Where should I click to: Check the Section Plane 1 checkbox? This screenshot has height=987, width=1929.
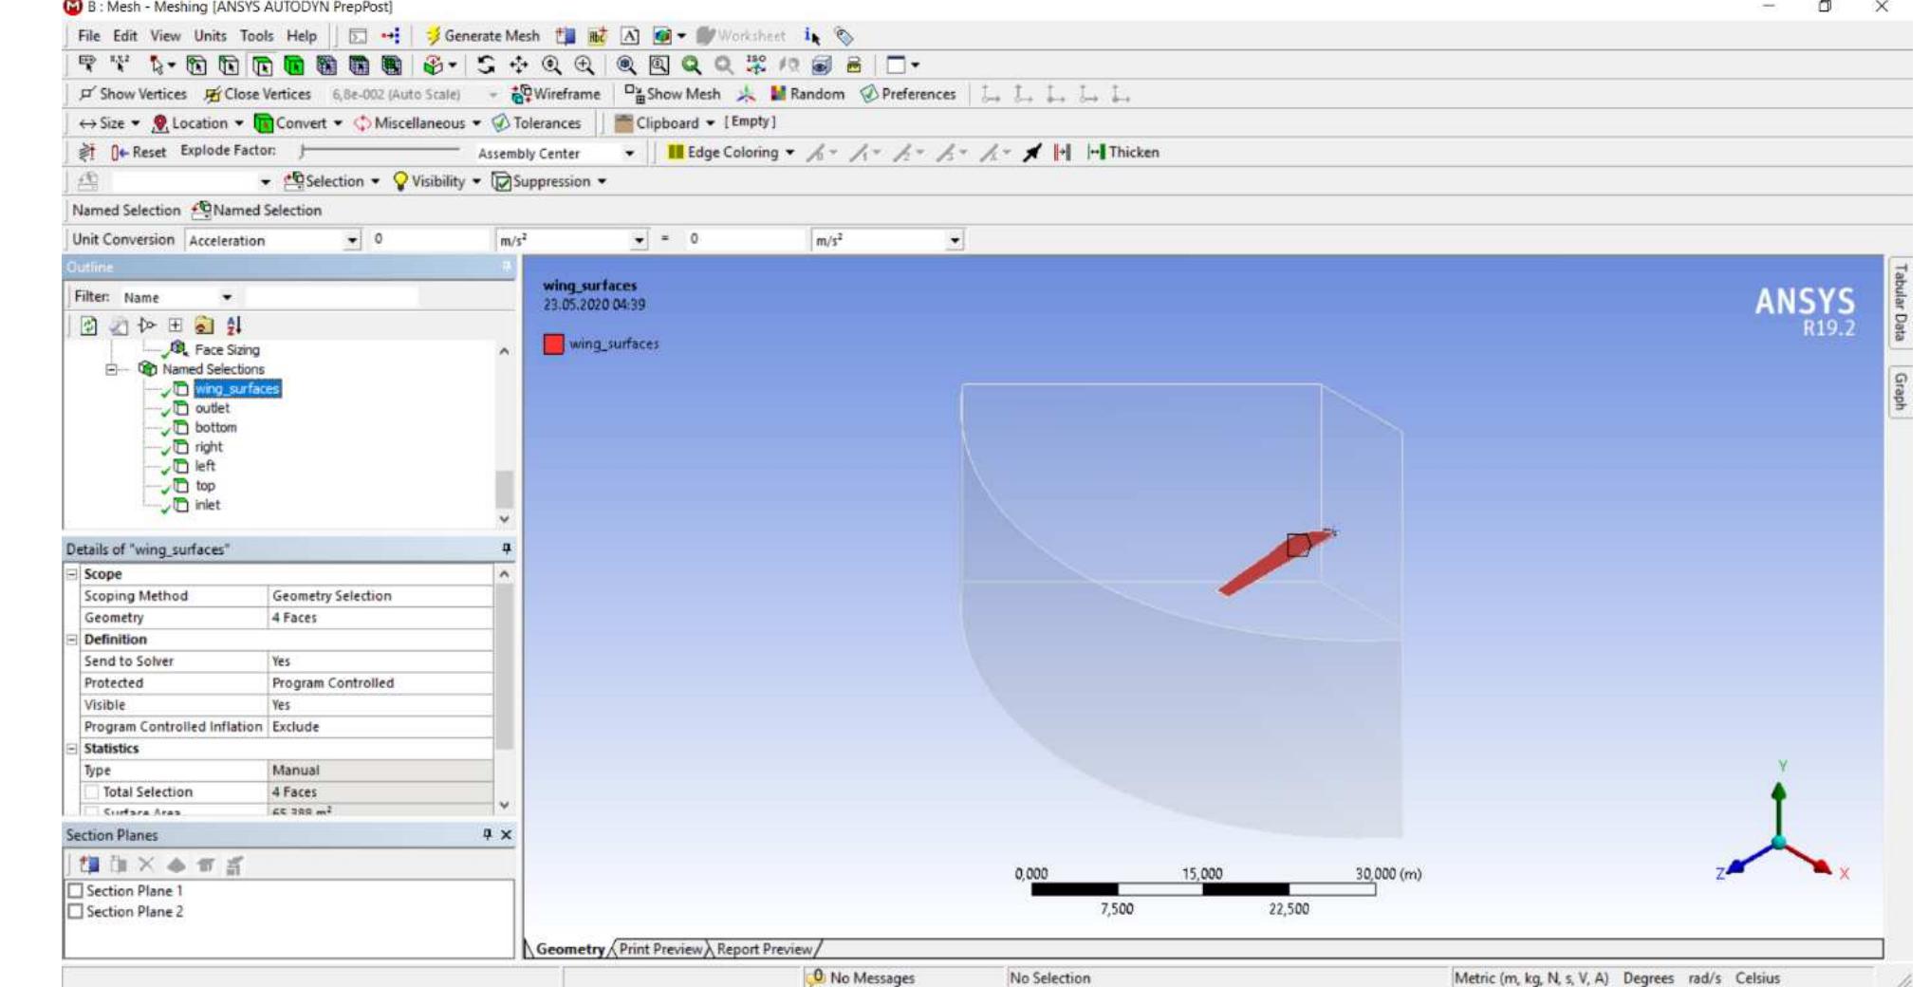pyautogui.click(x=76, y=890)
